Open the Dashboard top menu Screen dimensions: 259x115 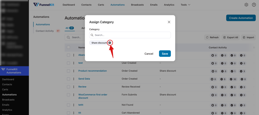click(69, 5)
